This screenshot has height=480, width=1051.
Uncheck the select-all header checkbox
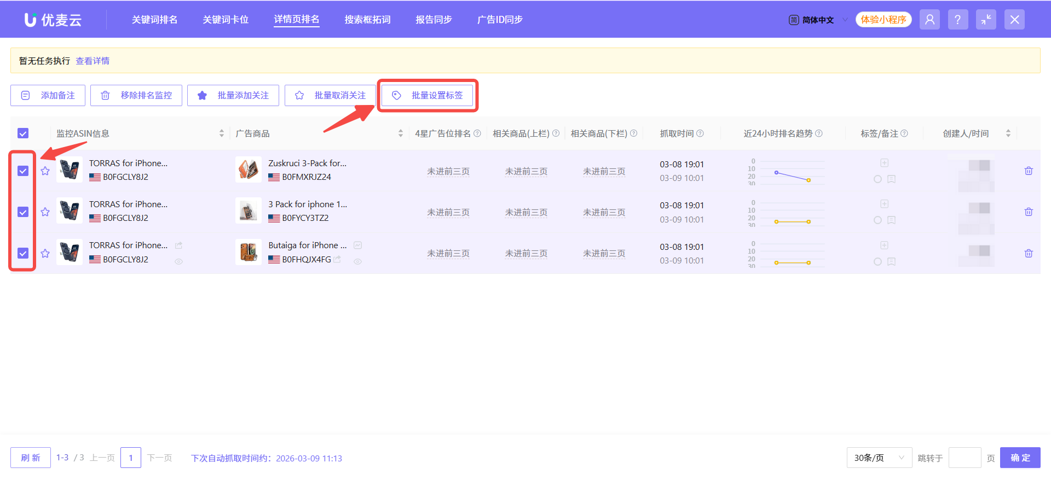(x=23, y=133)
